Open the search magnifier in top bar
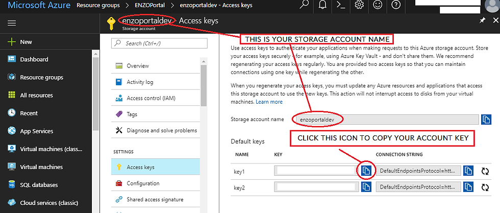Screen dimensions: 500x213 tap(304, 5)
